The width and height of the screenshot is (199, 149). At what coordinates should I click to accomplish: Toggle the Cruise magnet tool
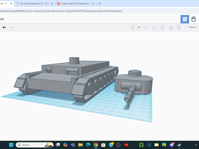point(179,28)
